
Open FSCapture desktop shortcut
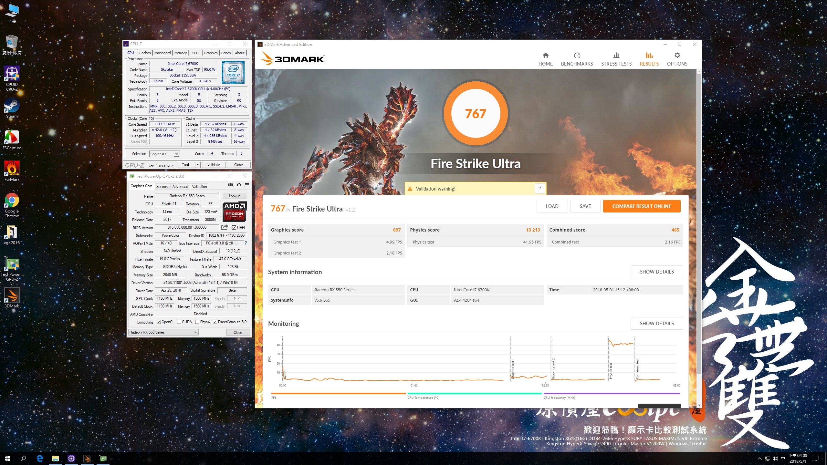click(x=12, y=140)
